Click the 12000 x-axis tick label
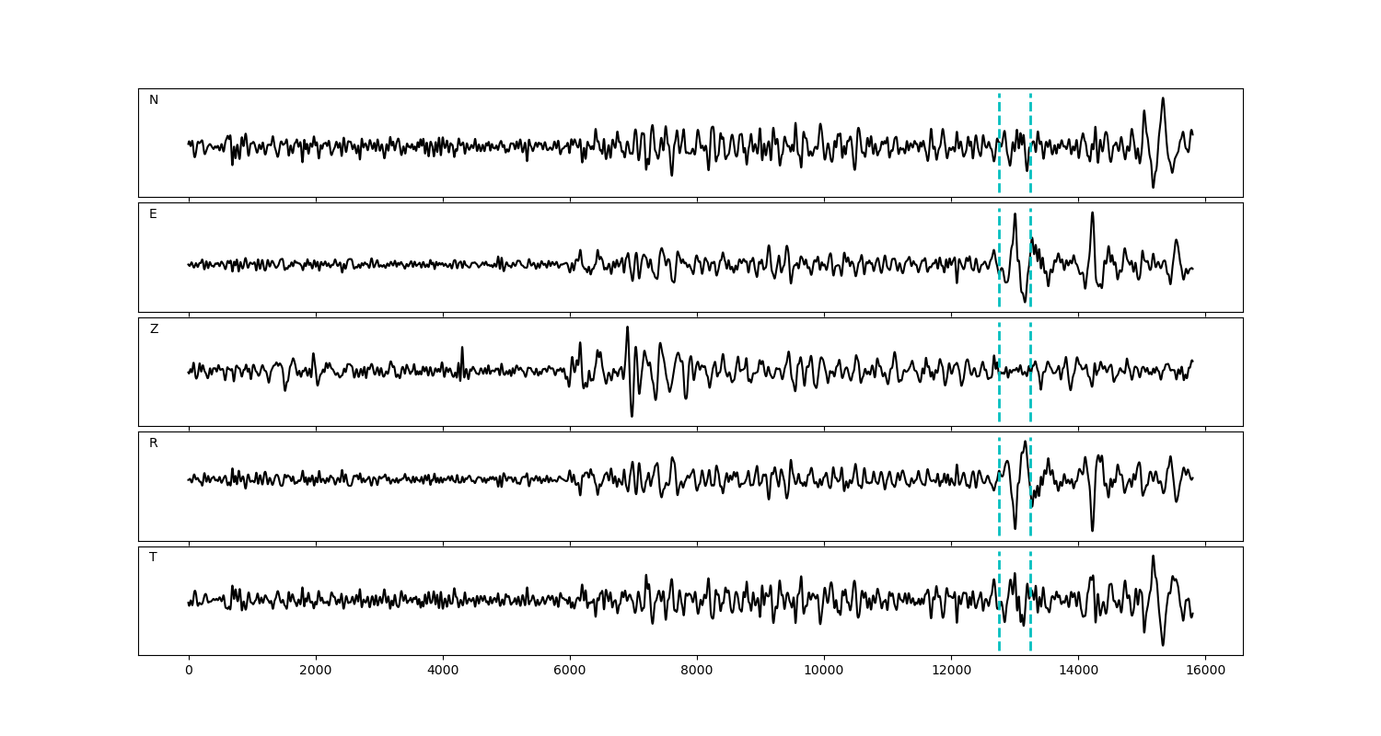Screen dimensions: 1381x736 (951, 672)
